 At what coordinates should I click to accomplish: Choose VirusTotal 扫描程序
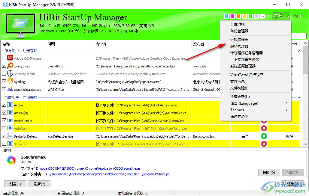255,75
